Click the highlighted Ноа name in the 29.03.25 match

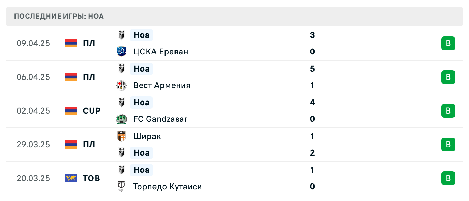click(x=141, y=152)
